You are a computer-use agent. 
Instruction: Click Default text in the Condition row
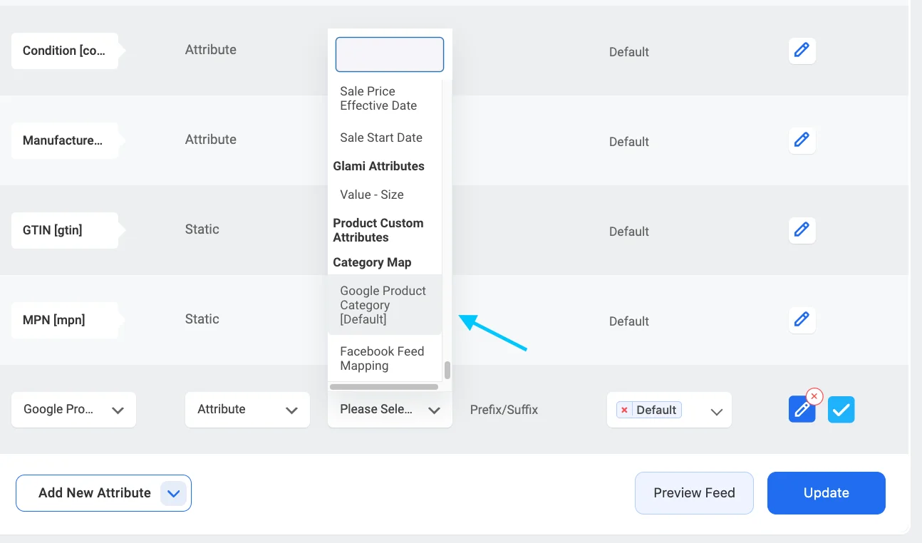tap(629, 52)
